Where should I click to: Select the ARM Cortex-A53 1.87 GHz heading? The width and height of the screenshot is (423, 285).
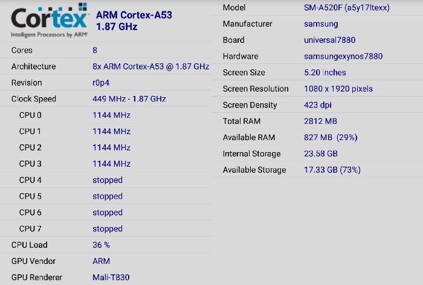(134, 21)
